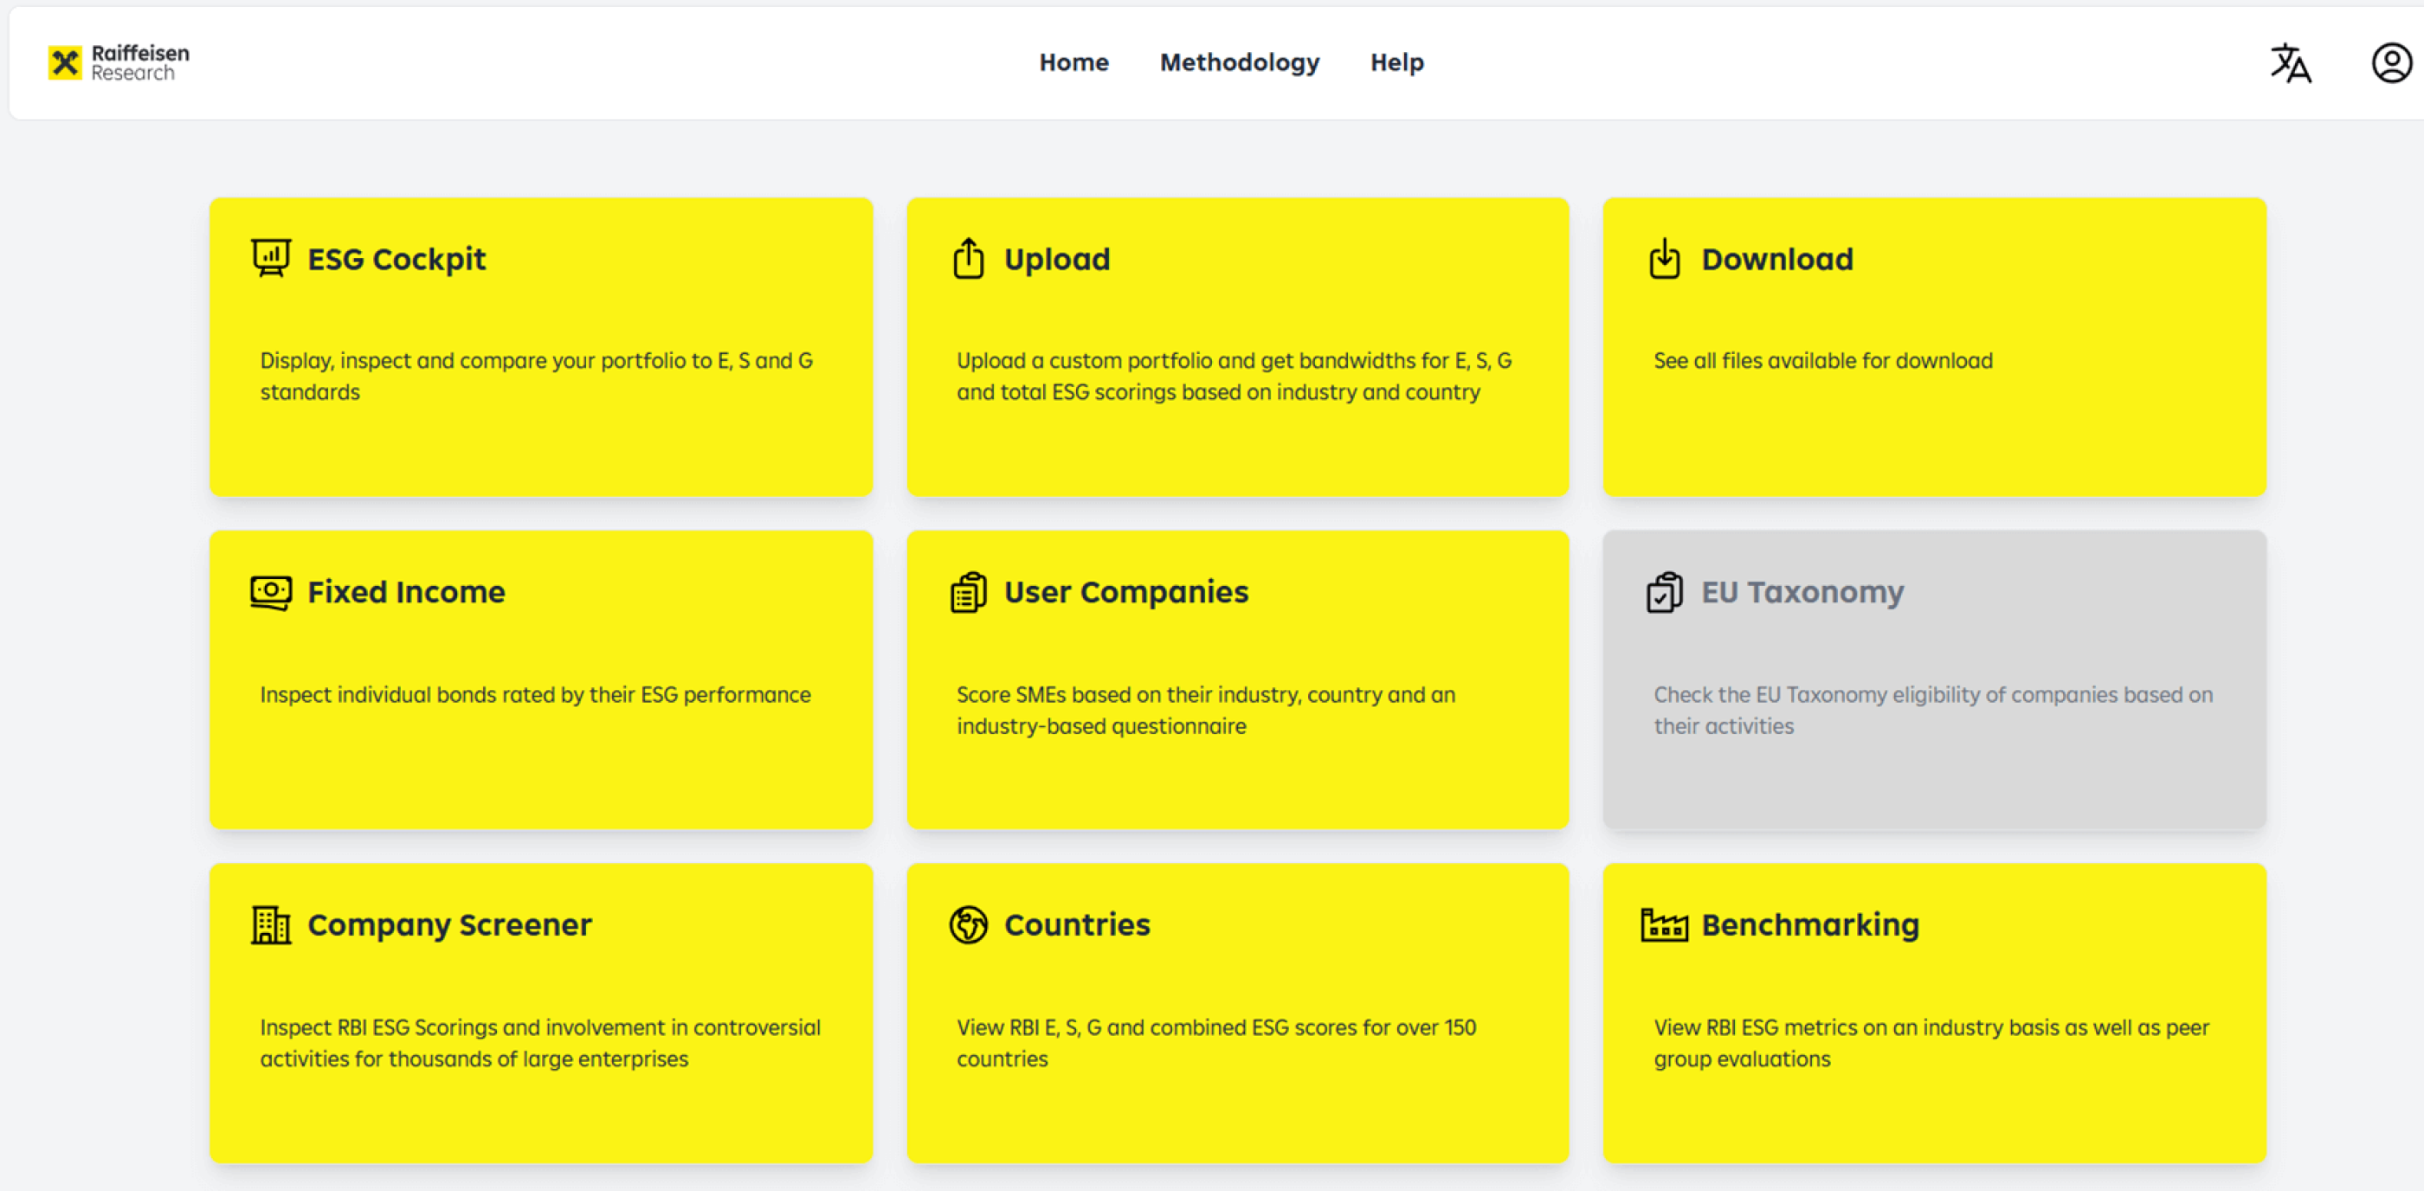Go to the Home menu item
This screenshot has height=1191, width=2424.
pyautogui.click(x=1073, y=63)
